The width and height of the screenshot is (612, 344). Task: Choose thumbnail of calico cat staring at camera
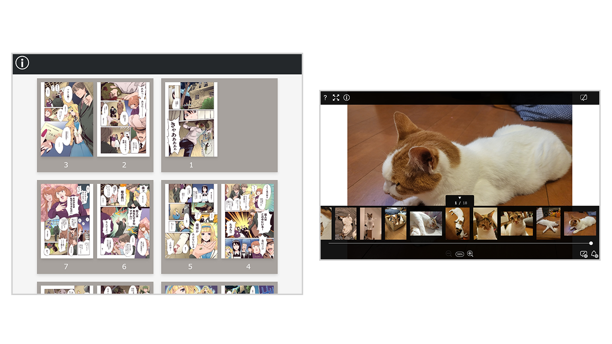[x=517, y=224]
